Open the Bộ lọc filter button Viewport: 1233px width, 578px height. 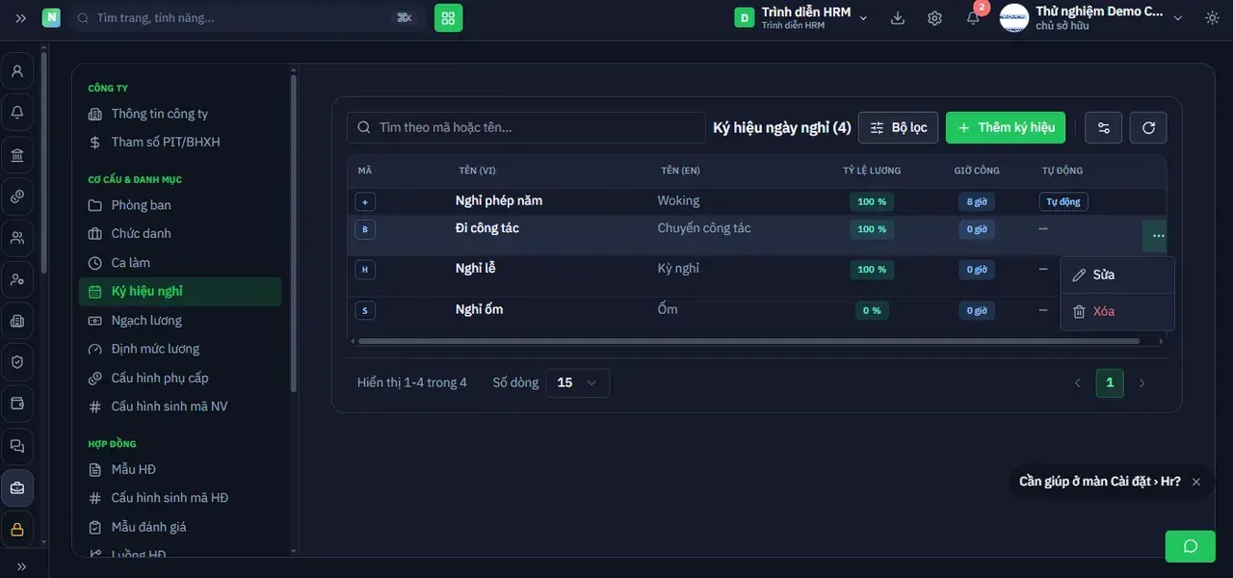[898, 127]
